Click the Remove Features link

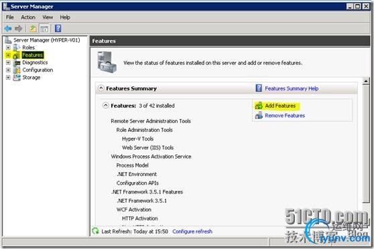[x=285, y=116]
